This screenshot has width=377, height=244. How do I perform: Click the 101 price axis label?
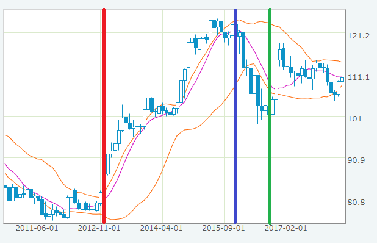coord(354,119)
